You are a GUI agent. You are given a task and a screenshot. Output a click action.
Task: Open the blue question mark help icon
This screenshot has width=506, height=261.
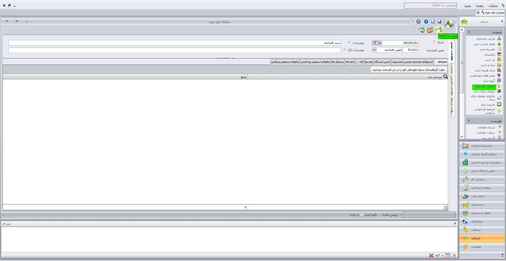point(426,22)
